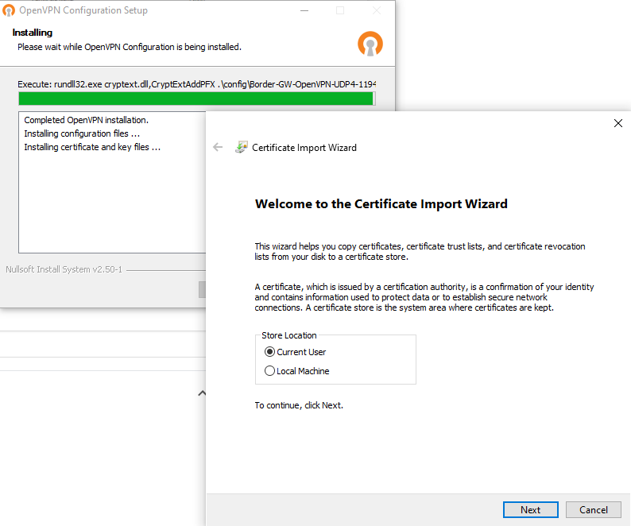Select the Current User store location
This screenshot has width=631, height=526.
tap(295, 352)
